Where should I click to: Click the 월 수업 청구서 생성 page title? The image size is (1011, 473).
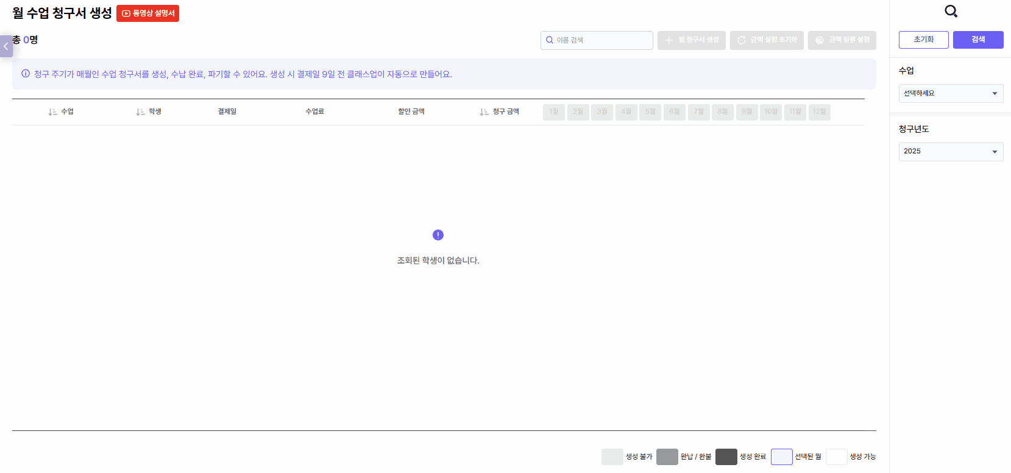click(x=62, y=13)
